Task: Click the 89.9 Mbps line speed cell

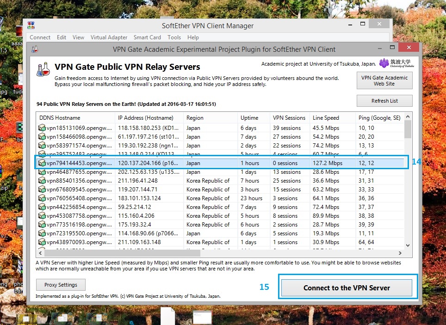Action: (326, 216)
